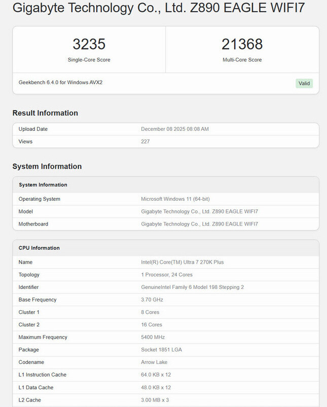Click the Geekbench 6.4.0 for Windows AVX2 text
This screenshot has height=407, width=327.
coord(60,82)
